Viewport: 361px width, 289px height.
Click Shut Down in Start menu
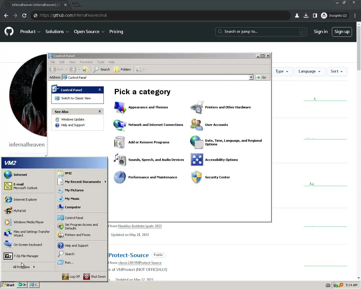[x=94, y=277]
